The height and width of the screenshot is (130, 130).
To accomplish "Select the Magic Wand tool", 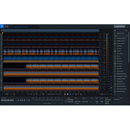I will coord(79,94).
